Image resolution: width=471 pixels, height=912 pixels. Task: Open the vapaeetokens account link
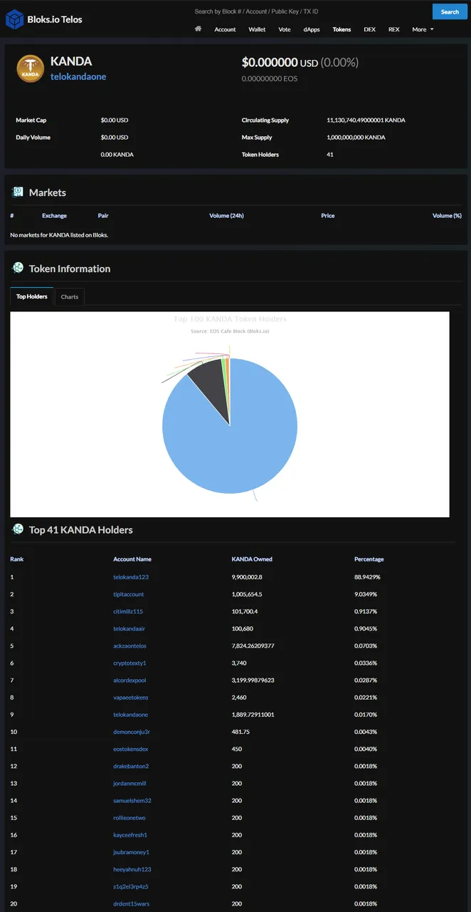[131, 697]
